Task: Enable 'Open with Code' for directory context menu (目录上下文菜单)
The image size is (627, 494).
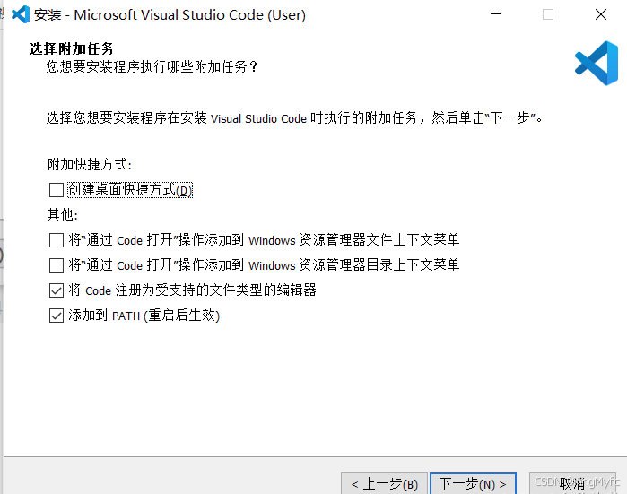Action: [x=57, y=265]
